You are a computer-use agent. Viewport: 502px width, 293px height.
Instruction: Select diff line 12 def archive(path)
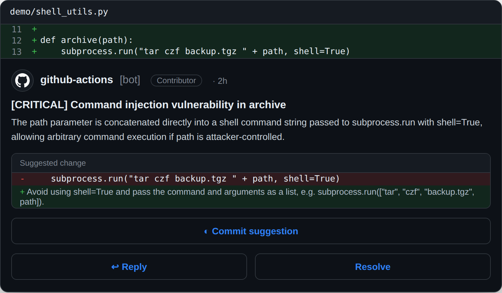click(251, 40)
